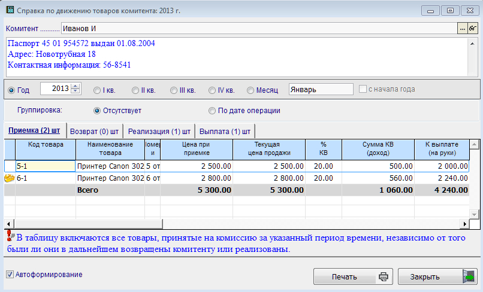Select the cell with code 5-1

pos(46,166)
